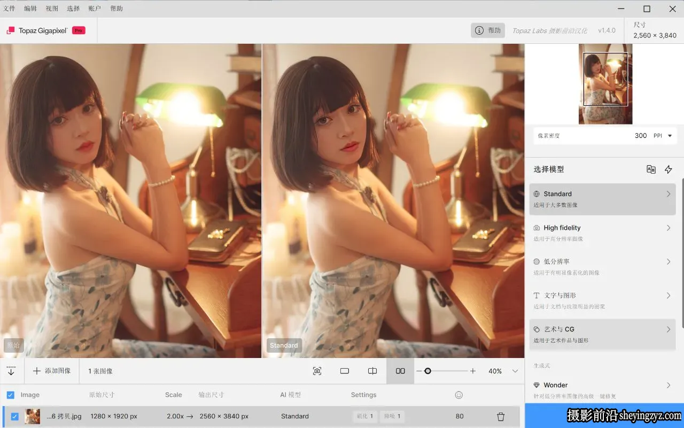Click the 6 拷贝.jpg file thumbnail
Screen dimensions: 684x428
pos(32,416)
